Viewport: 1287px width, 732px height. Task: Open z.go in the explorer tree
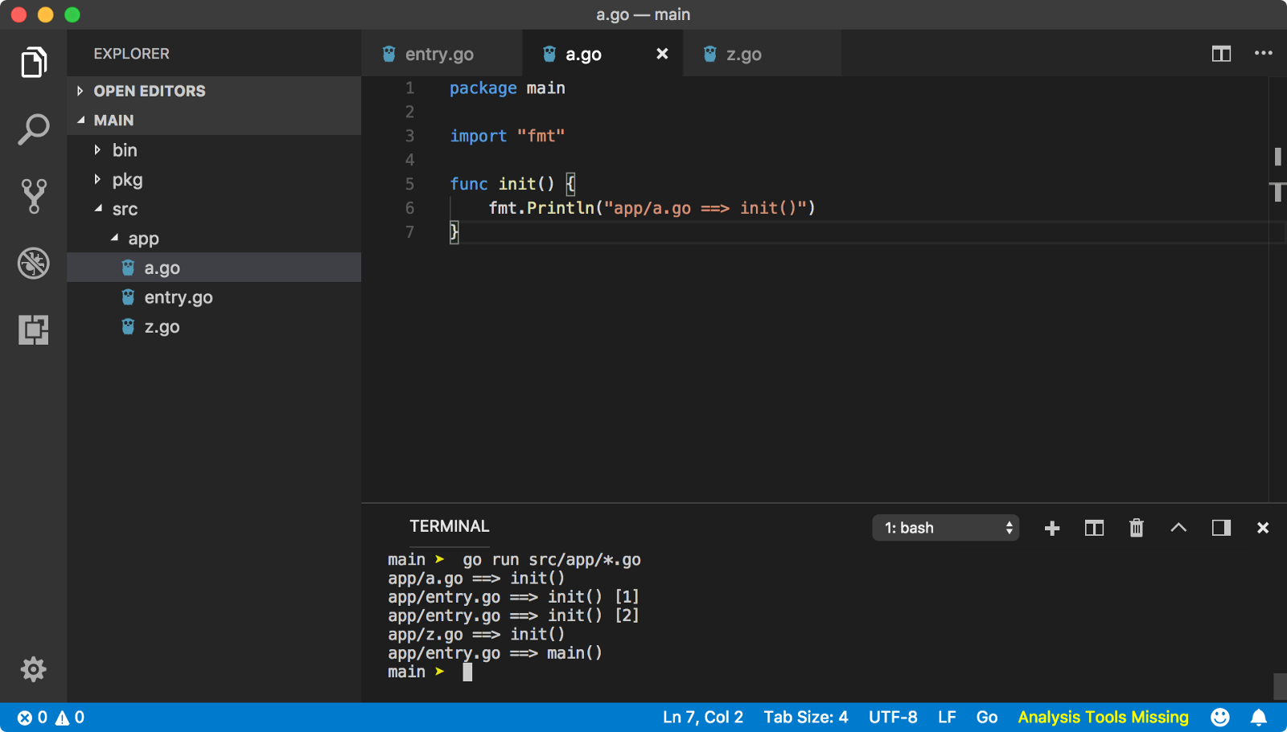(214, 327)
